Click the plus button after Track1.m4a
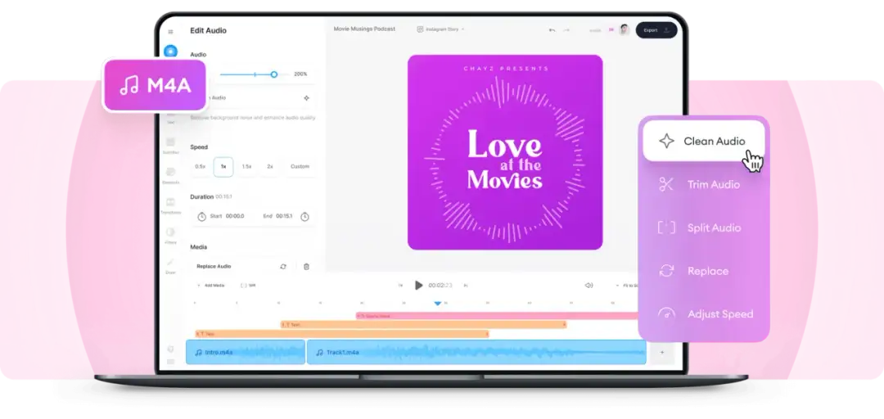 [662, 353]
